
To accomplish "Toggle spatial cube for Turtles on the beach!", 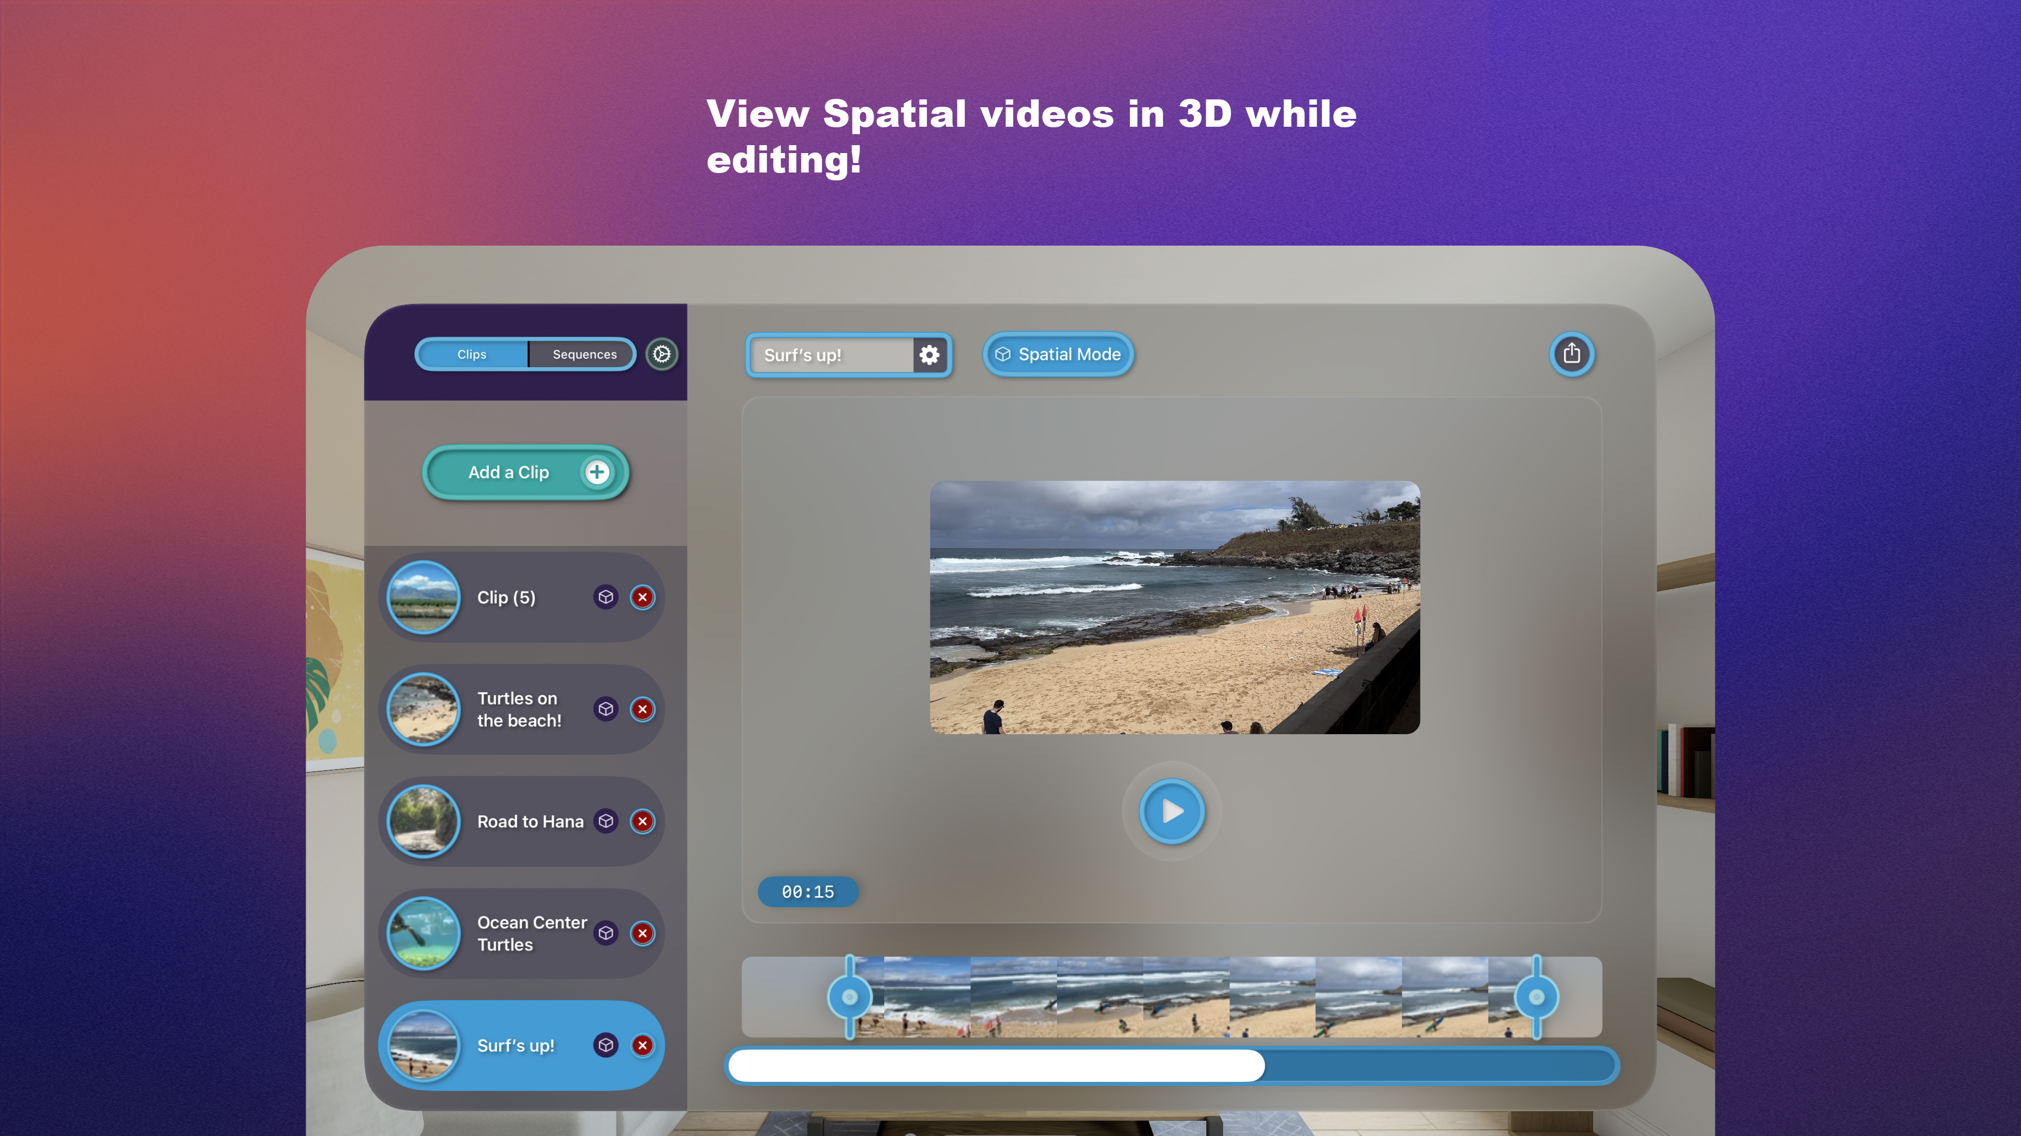I will (x=606, y=709).
